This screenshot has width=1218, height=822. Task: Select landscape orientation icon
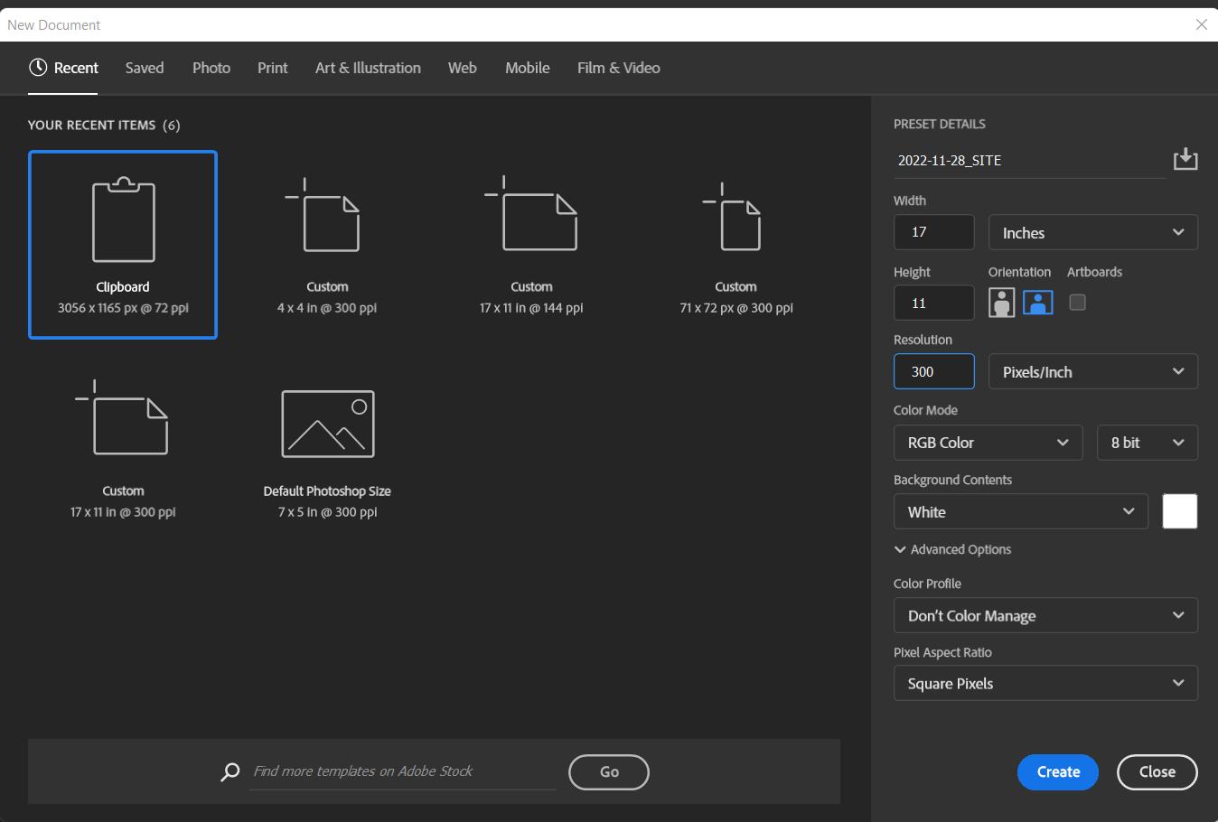tap(1037, 303)
